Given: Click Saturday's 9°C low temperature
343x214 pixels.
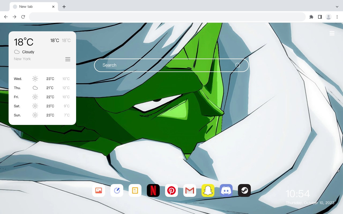Looking at the screenshot, I should click(x=67, y=106).
